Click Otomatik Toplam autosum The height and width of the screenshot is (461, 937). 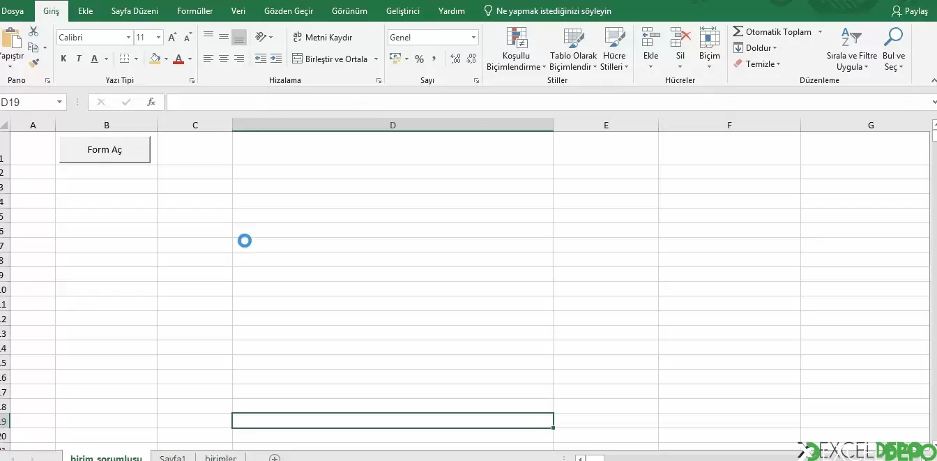[772, 31]
